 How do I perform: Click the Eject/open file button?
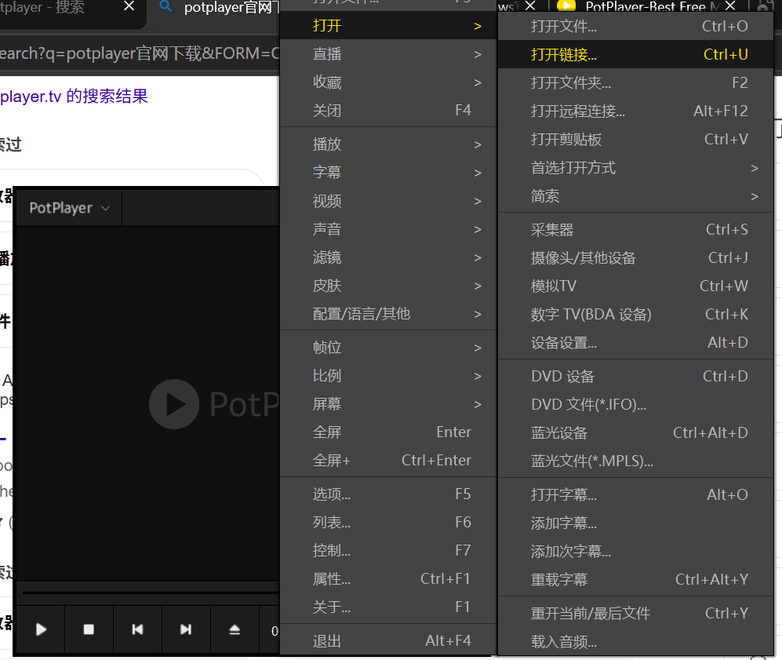(235, 629)
